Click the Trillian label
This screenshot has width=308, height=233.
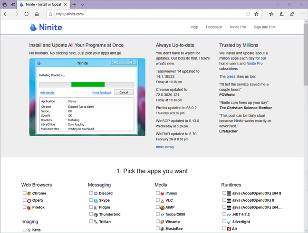click(x=105, y=222)
